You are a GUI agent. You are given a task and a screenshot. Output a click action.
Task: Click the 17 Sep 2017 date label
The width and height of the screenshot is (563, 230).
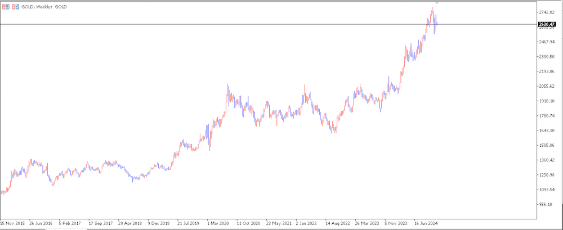click(101, 222)
